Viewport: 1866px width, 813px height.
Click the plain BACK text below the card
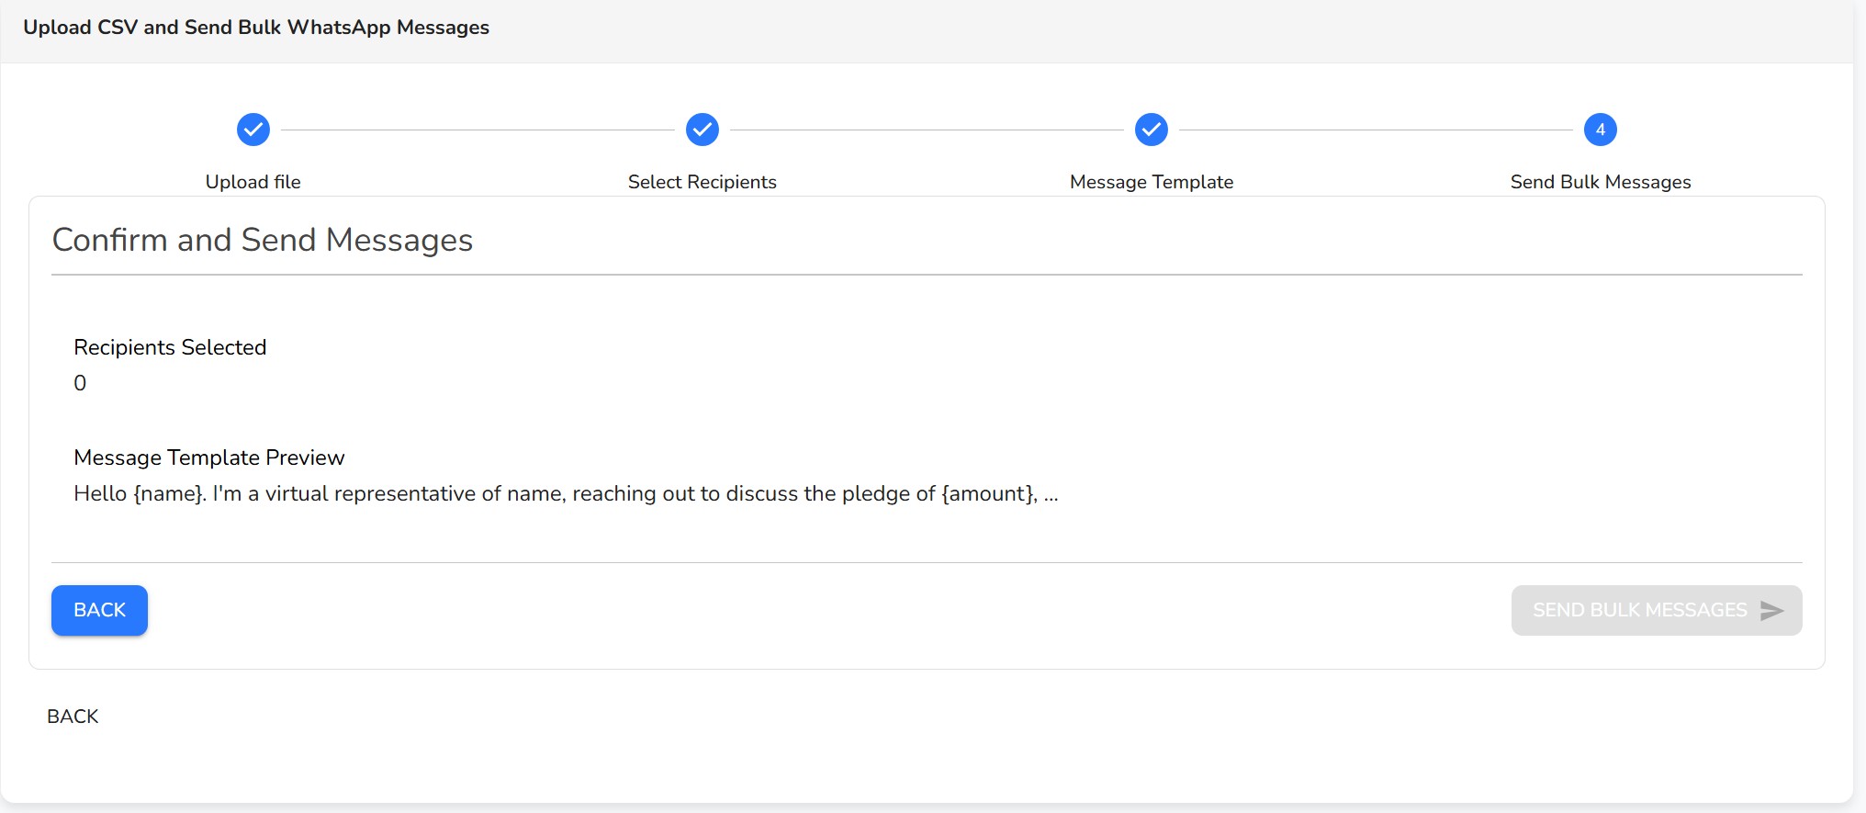(x=73, y=717)
